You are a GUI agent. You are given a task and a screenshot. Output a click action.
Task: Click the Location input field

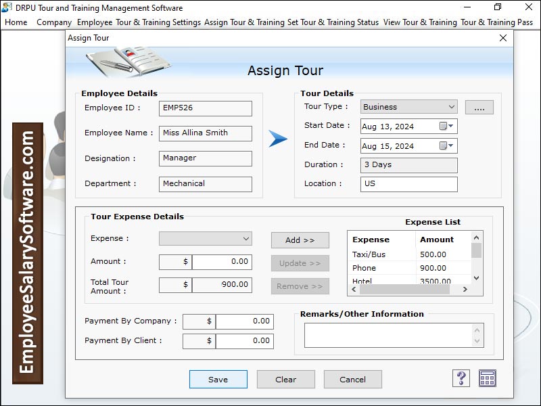pyautogui.click(x=408, y=184)
